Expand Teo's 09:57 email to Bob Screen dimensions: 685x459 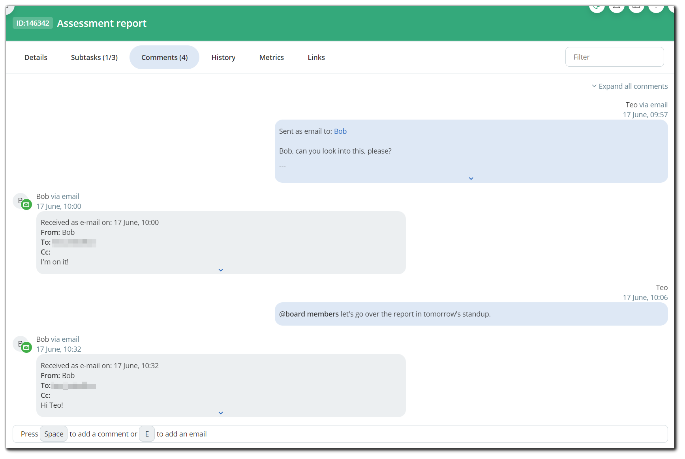pos(471,178)
